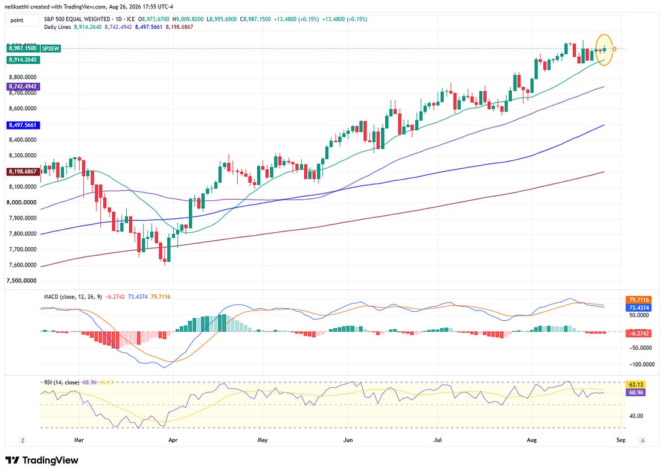Click the 8,600.0000 price scale tick
664x474 pixels.
(22, 109)
